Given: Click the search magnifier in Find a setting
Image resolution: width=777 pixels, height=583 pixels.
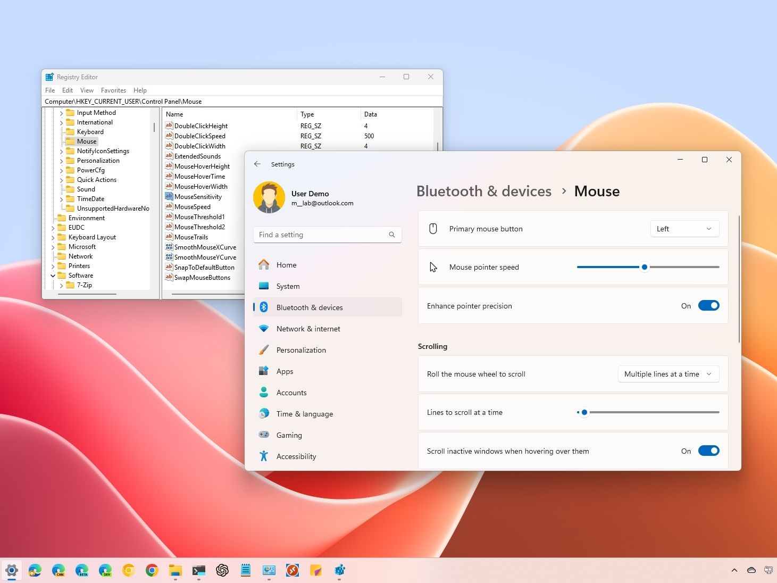Looking at the screenshot, I should pos(392,235).
